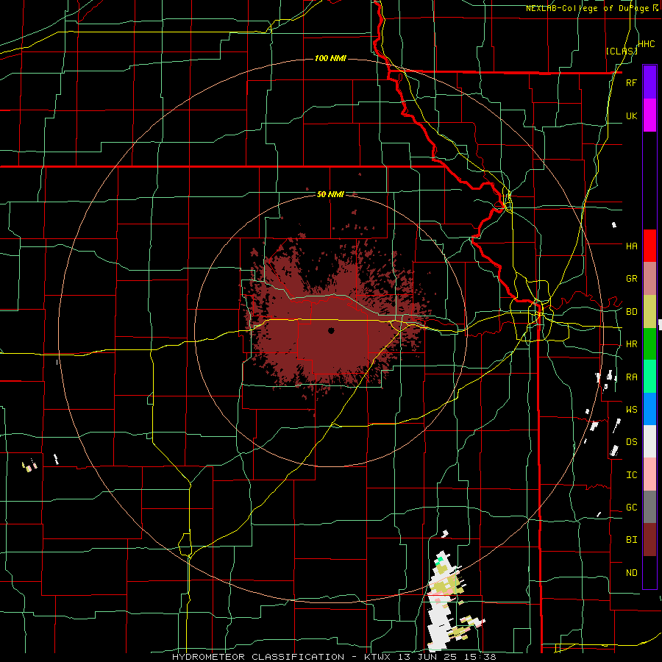The height and width of the screenshot is (662, 662).
Task: Click the WS blue legend color swatch
Action: (649, 409)
